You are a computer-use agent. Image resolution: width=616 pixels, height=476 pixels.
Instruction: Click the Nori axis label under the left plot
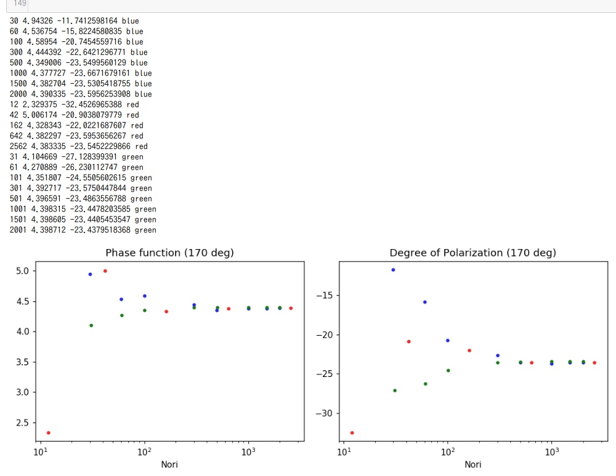(x=169, y=464)
